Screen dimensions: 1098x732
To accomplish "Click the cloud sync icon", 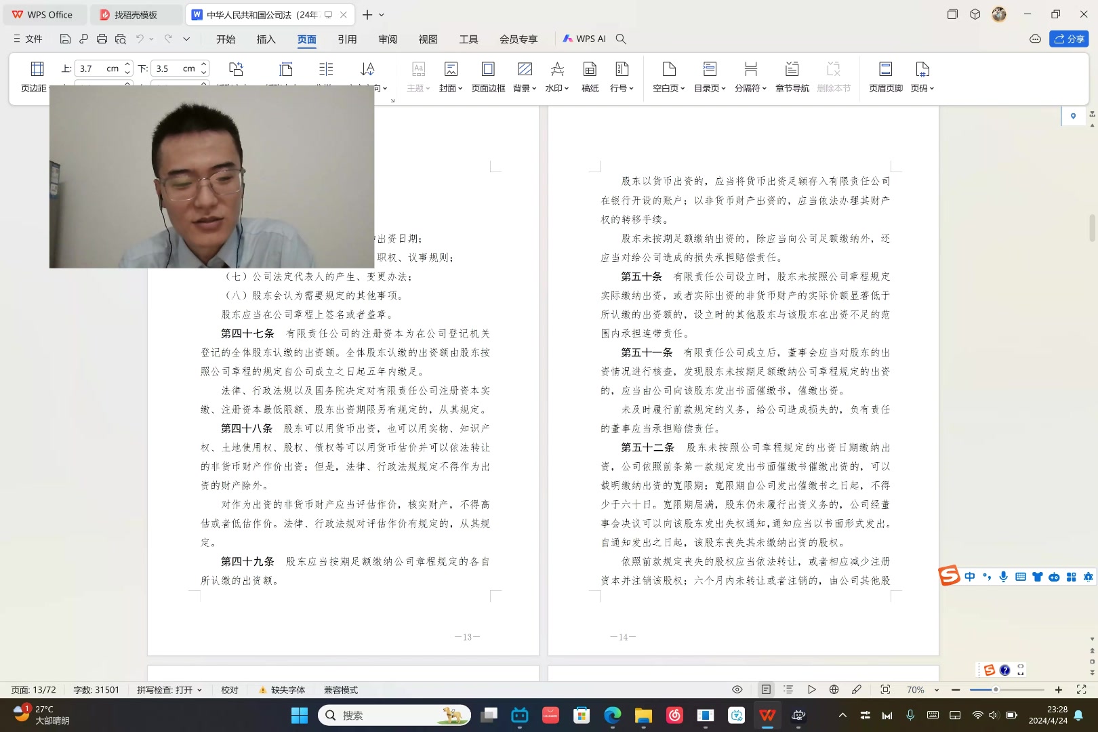I will coord(1035,39).
